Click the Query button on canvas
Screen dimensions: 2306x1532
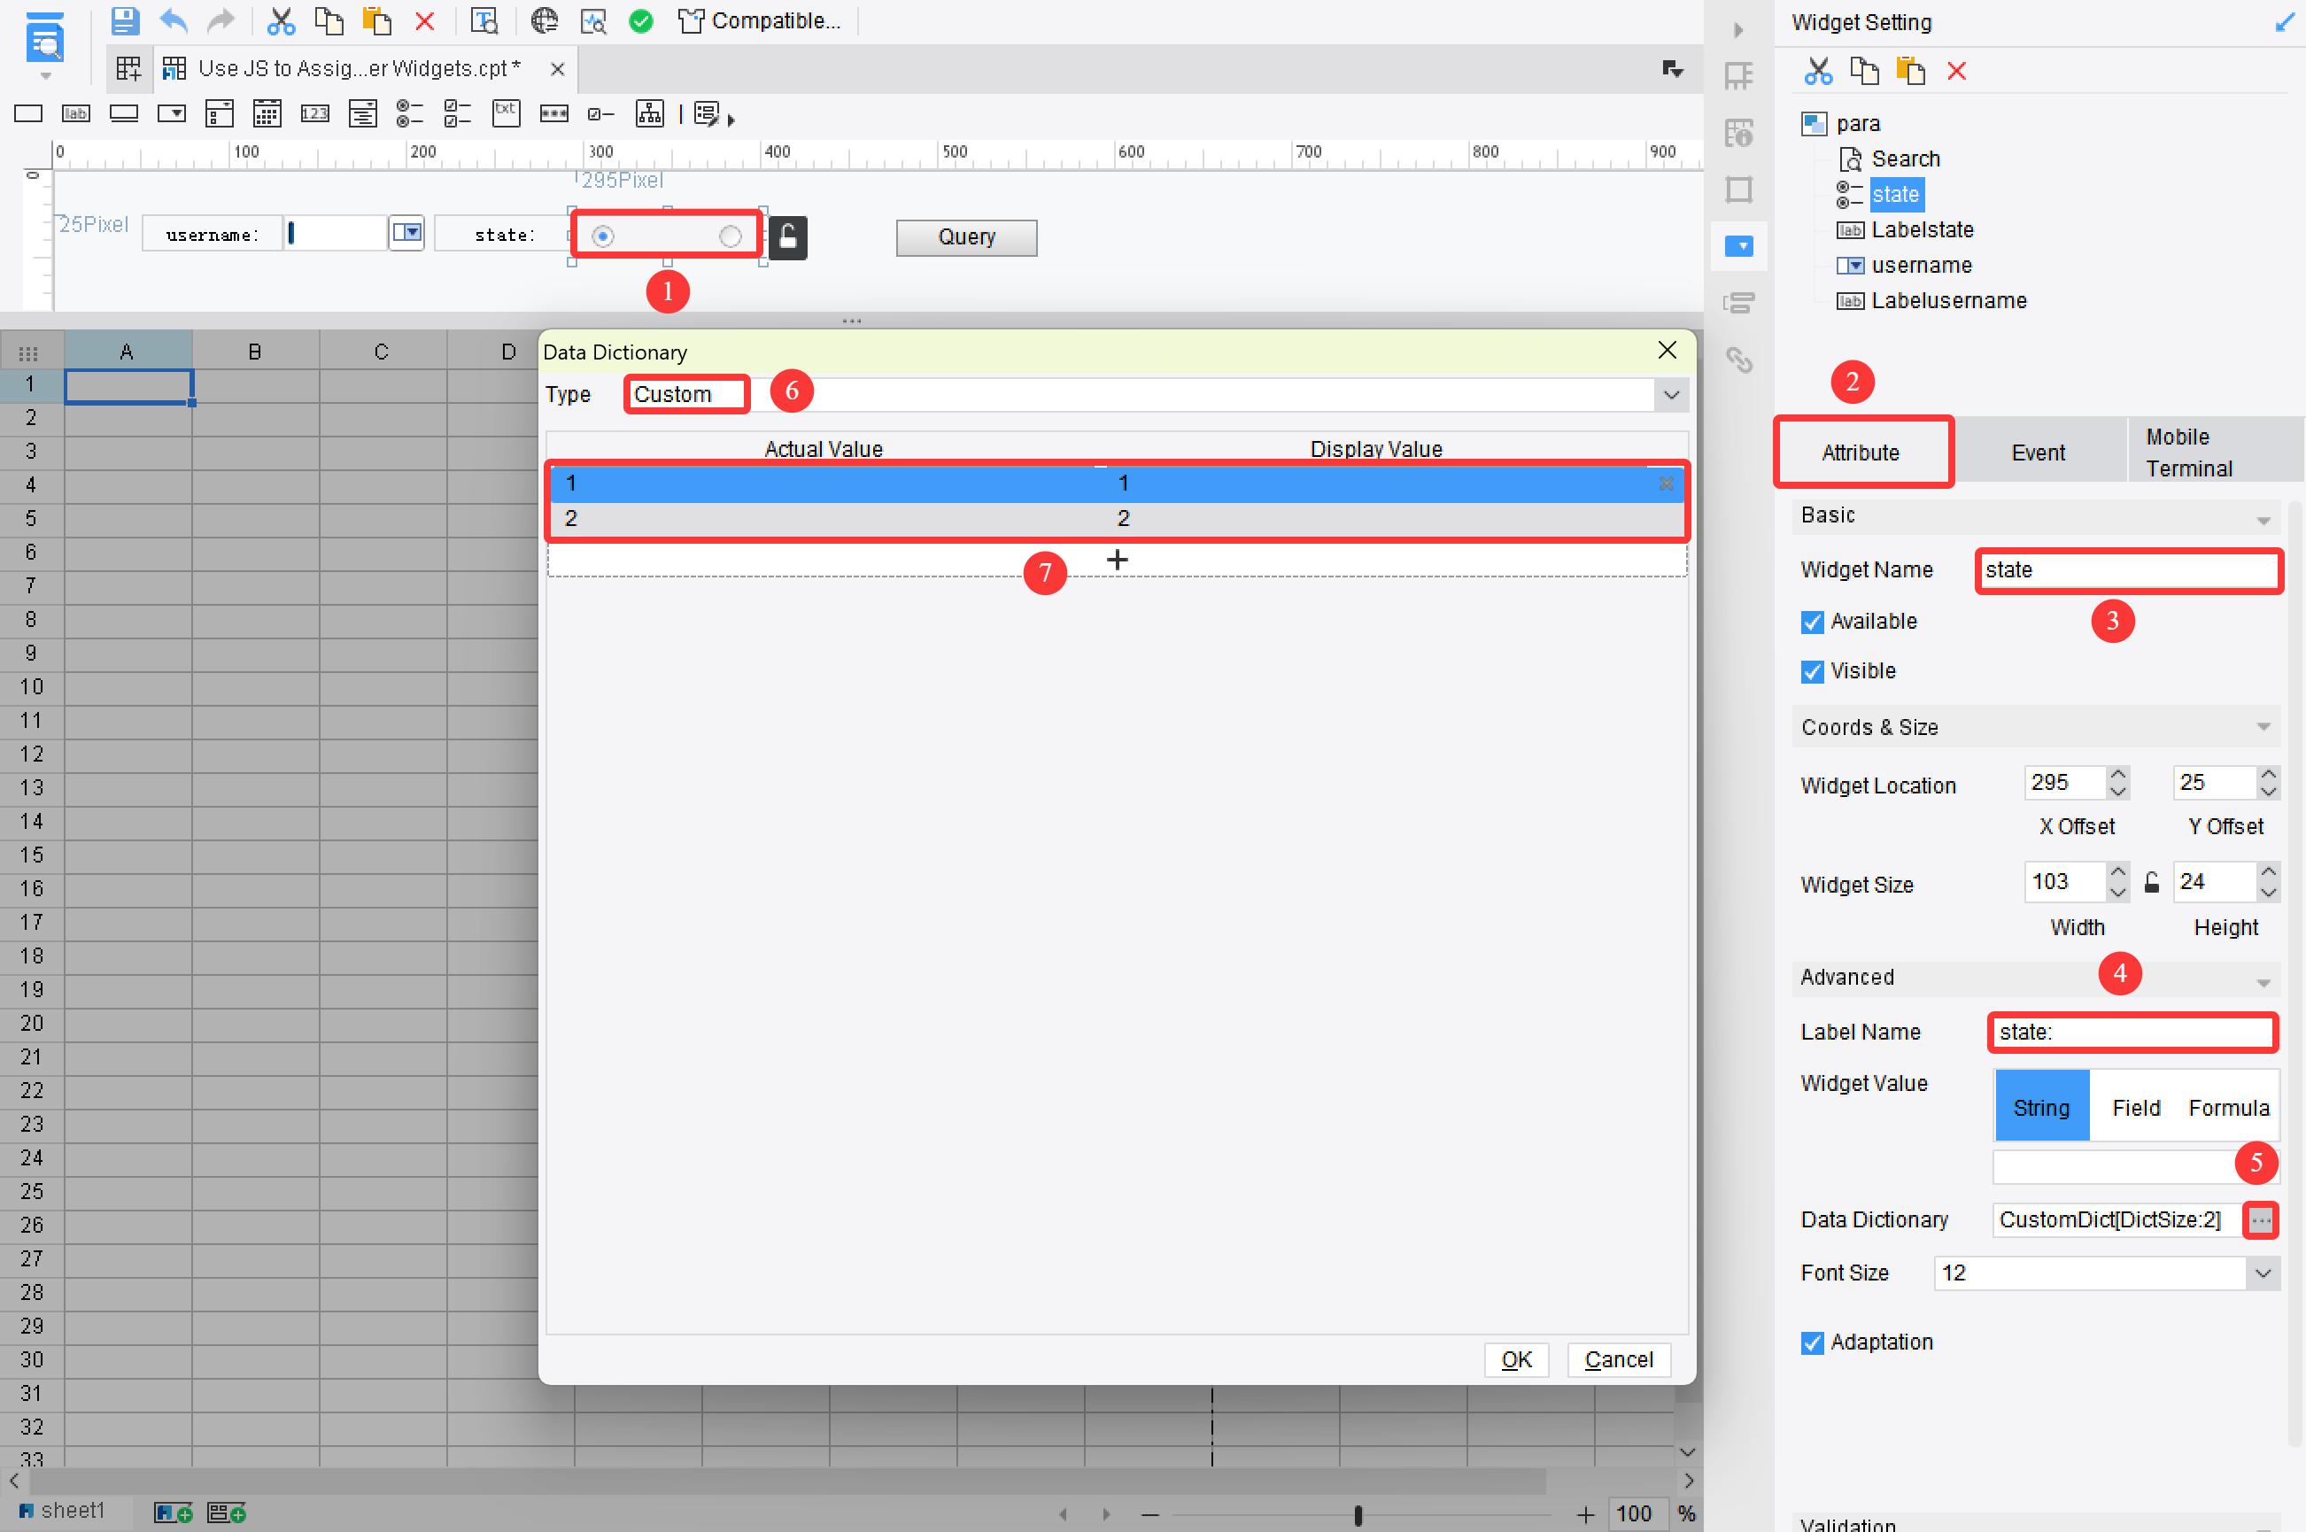click(965, 237)
